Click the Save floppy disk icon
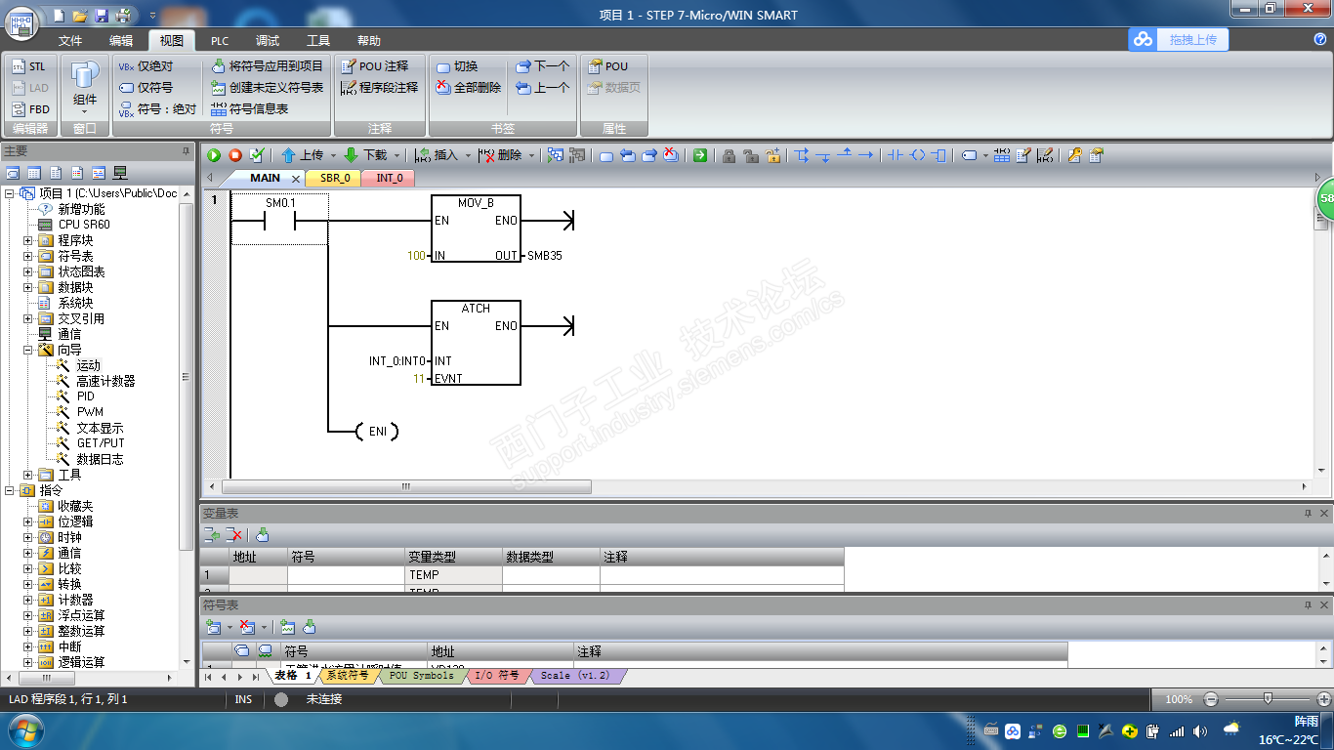The width and height of the screenshot is (1334, 750). click(103, 16)
